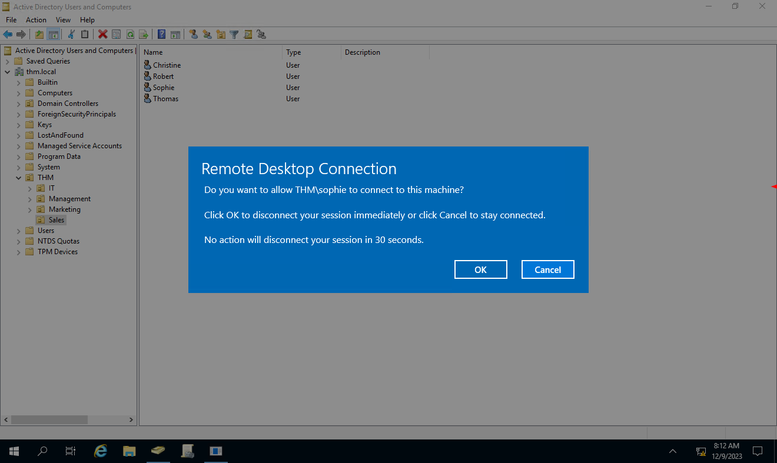Click the console tree scrollbar left arrow

[x=6, y=420]
